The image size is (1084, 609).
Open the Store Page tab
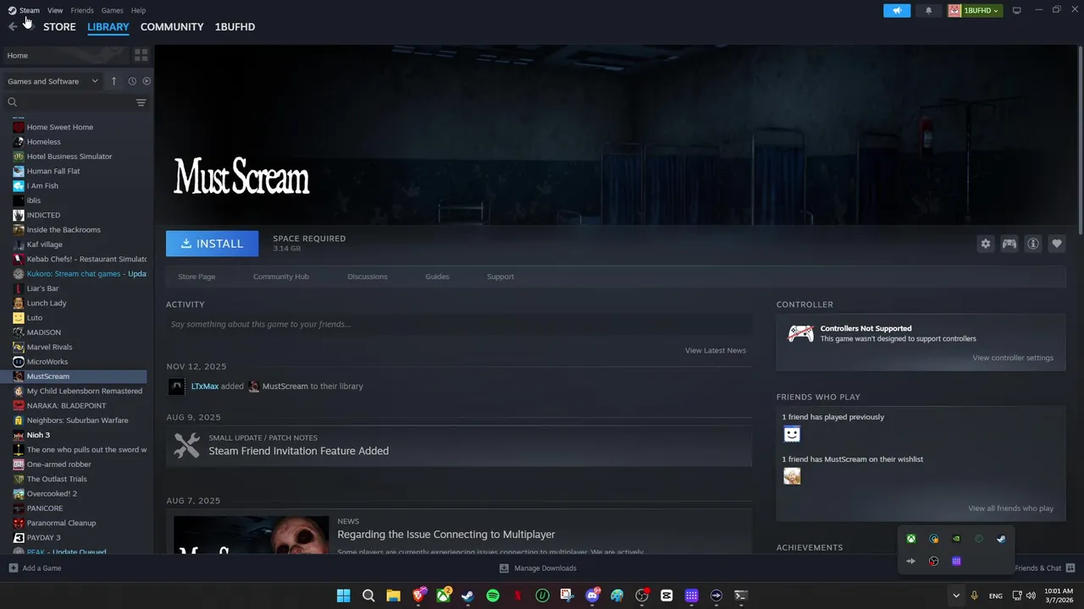point(196,277)
